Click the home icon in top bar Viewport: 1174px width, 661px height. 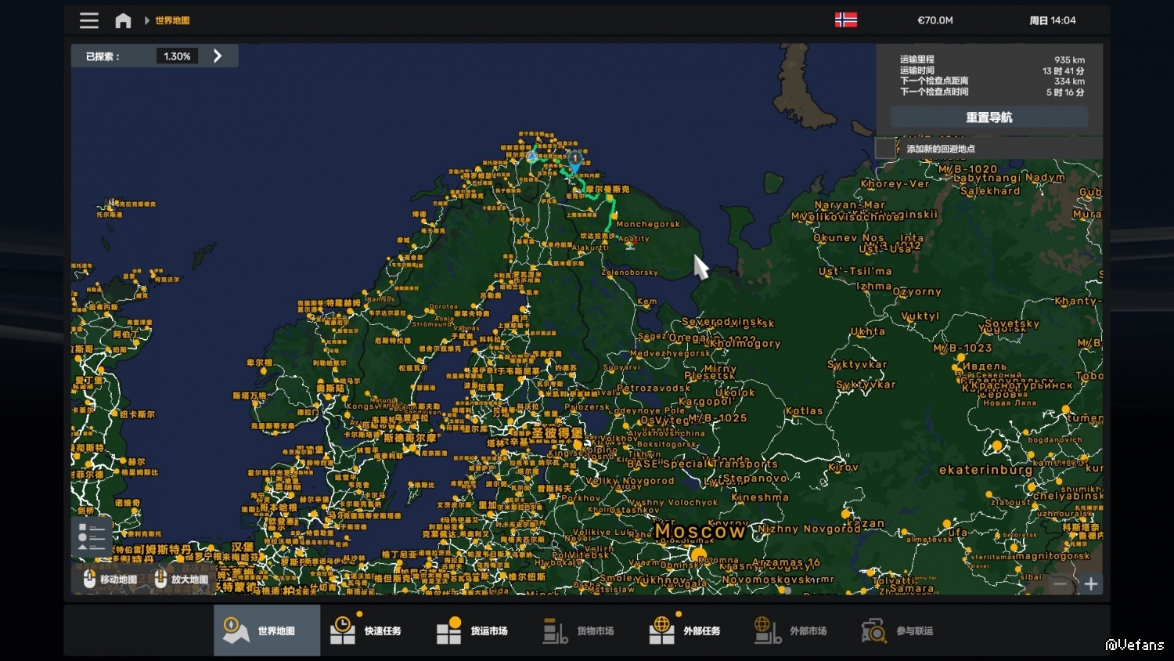pos(123,20)
